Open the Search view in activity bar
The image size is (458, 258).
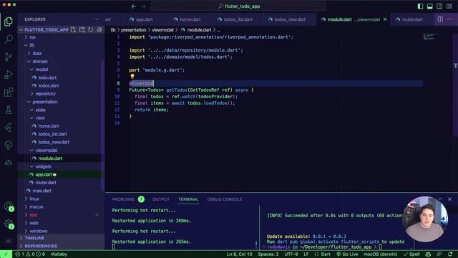pos(8,39)
